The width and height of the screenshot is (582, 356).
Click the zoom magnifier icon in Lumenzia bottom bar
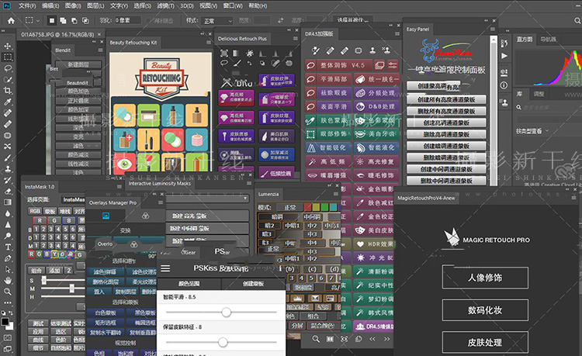(x=316, y=339)
